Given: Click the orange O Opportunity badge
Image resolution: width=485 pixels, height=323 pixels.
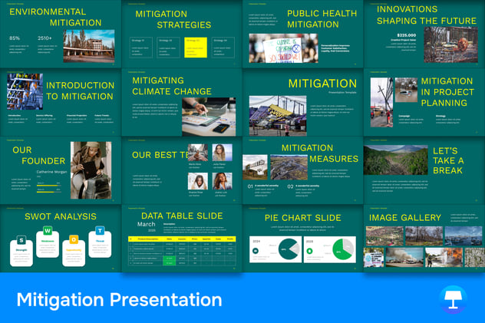Looking at the screenshot, I should (74, 239).
